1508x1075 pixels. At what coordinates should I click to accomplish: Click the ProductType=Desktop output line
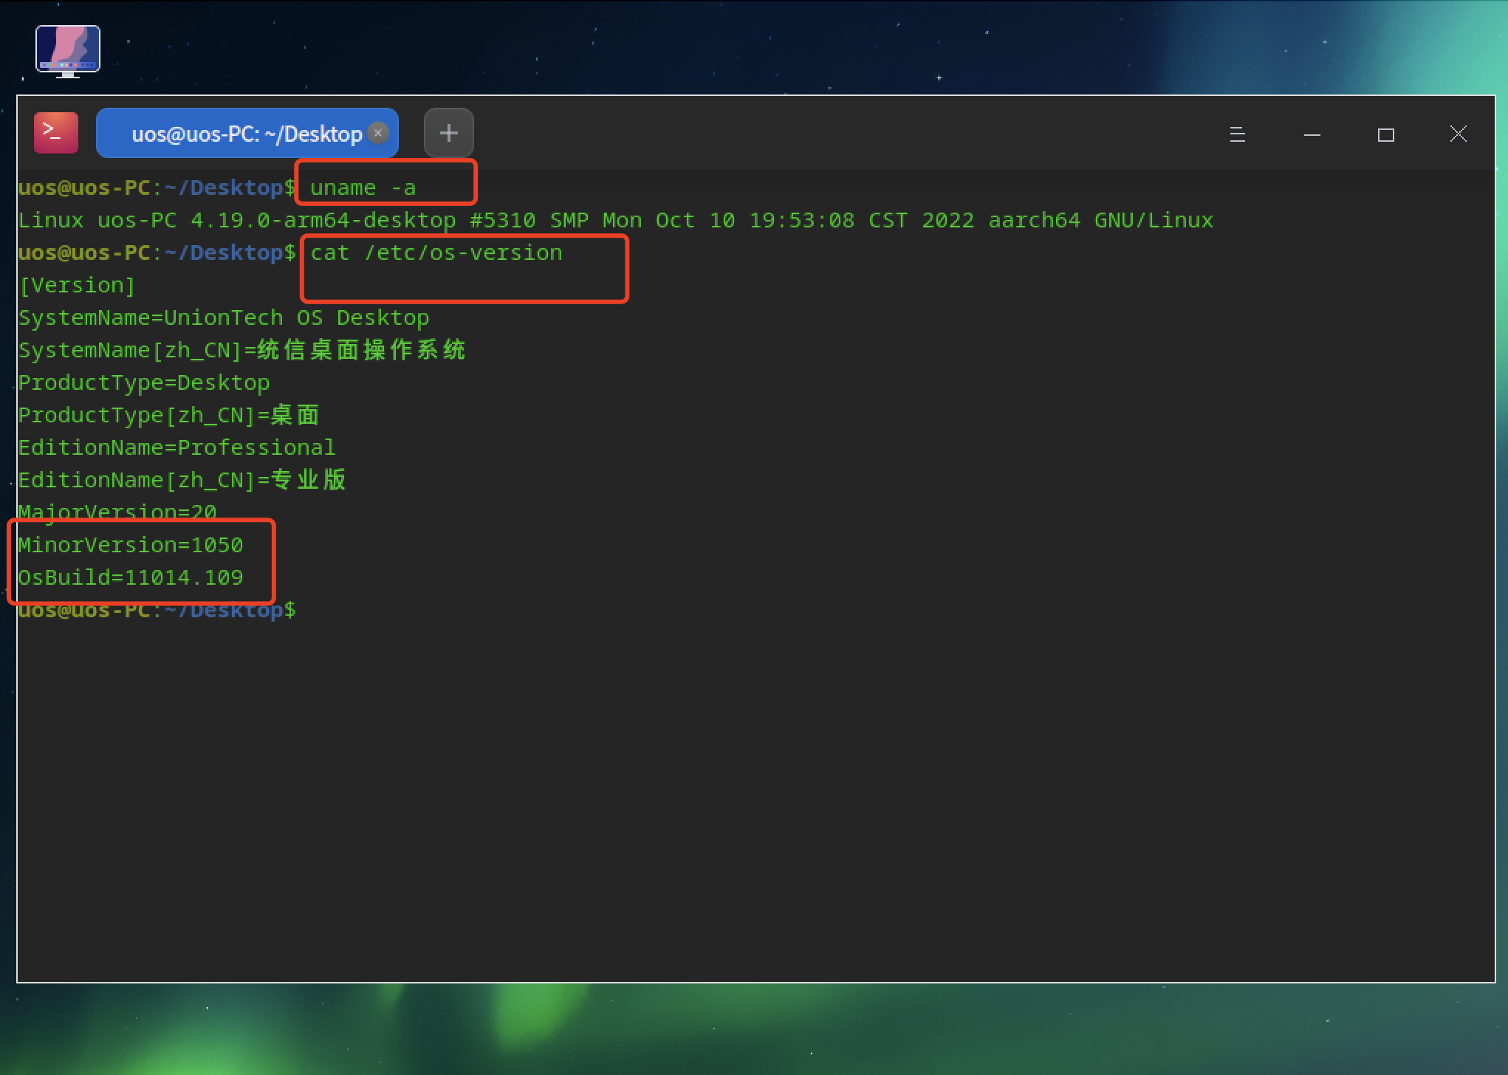tap(144, 382)
